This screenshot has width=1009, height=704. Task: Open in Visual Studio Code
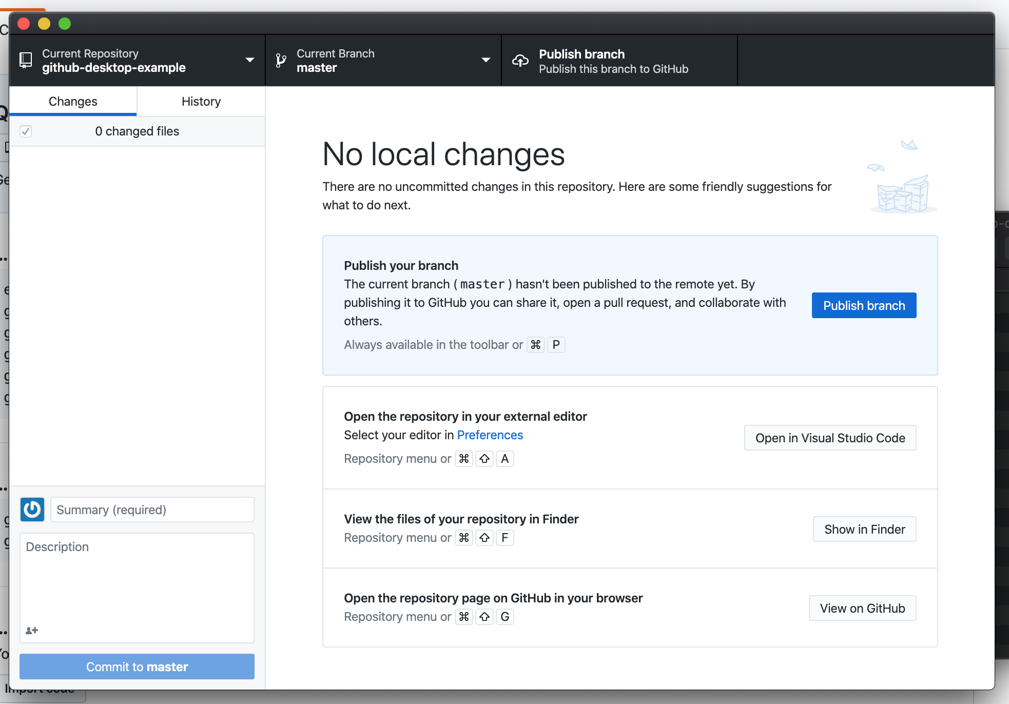tap(830, 438)
